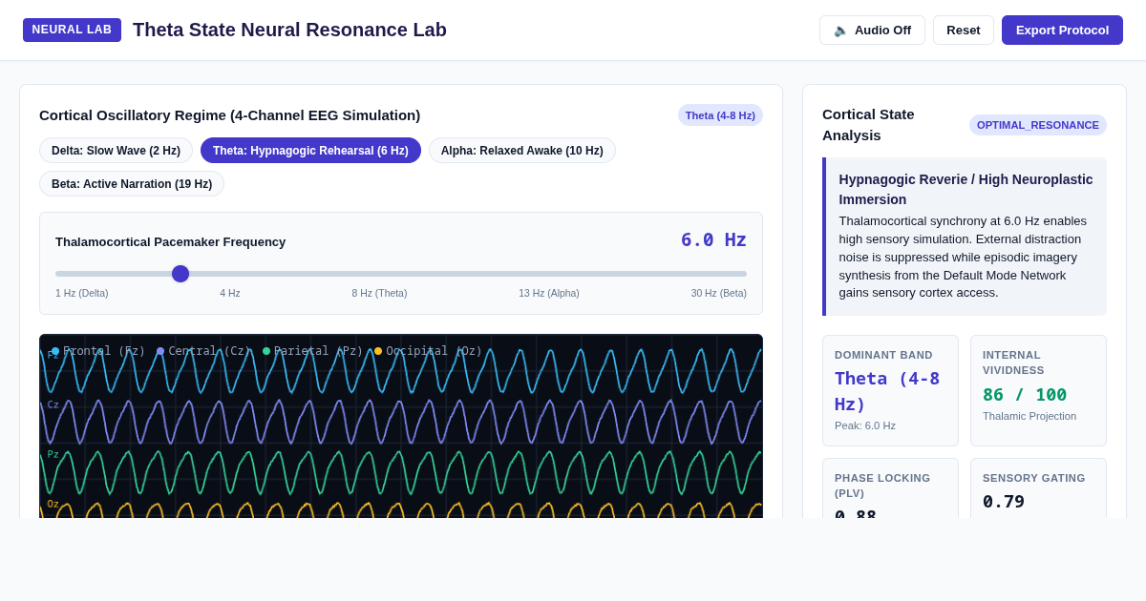Click the Hypnagogic Reverie state heading

click(966, 189)
